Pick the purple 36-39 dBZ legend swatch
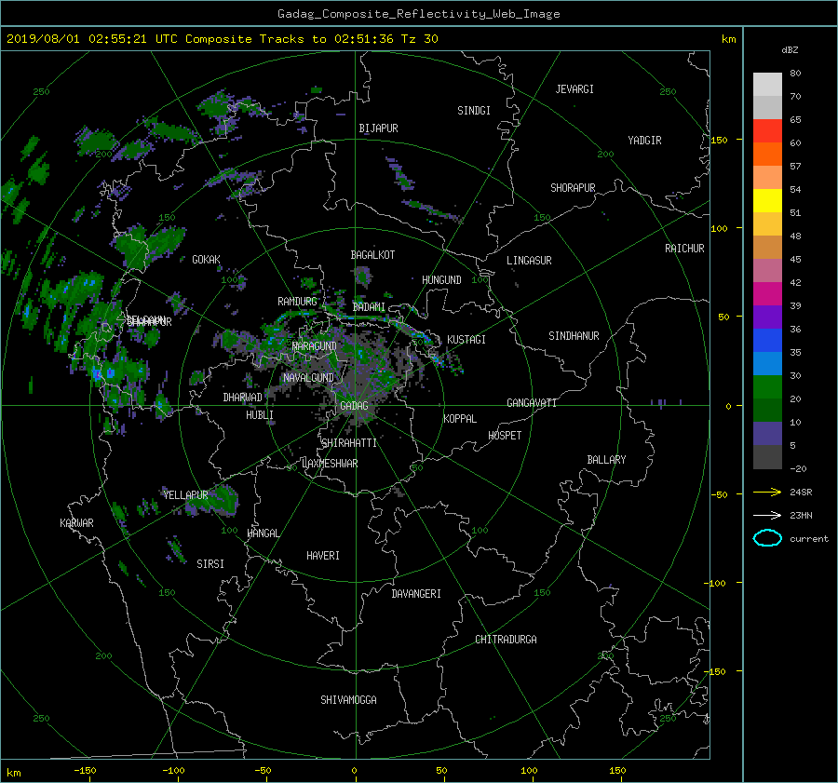The image size is (838, 783). click(x=767, y=317)
